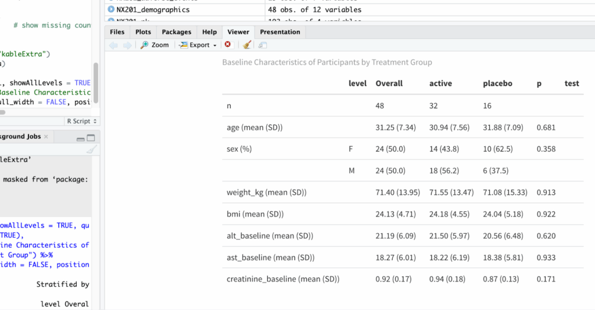Click the 'F' level cell
The width and height of the screenshot is (595, 310).
click(350, 149)
